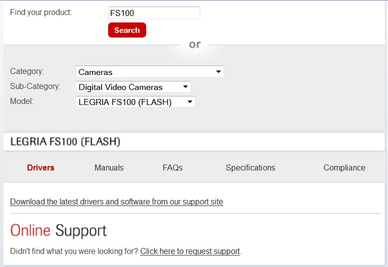The width and height of the screenshot is (388, 267).
Task: Click the 'LEGRIA FS100 (FLASH)' product heading
Action: (65, 141)
